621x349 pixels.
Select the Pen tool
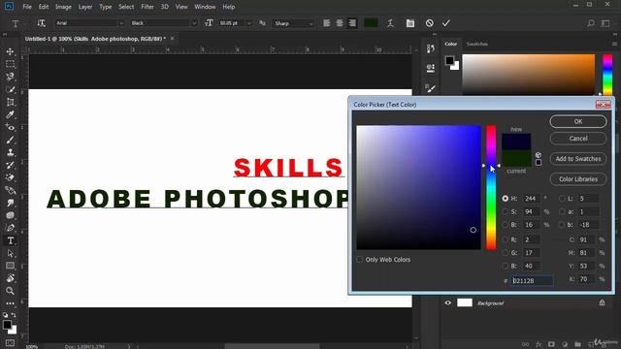pyautogui.click(x=11, y=228)
